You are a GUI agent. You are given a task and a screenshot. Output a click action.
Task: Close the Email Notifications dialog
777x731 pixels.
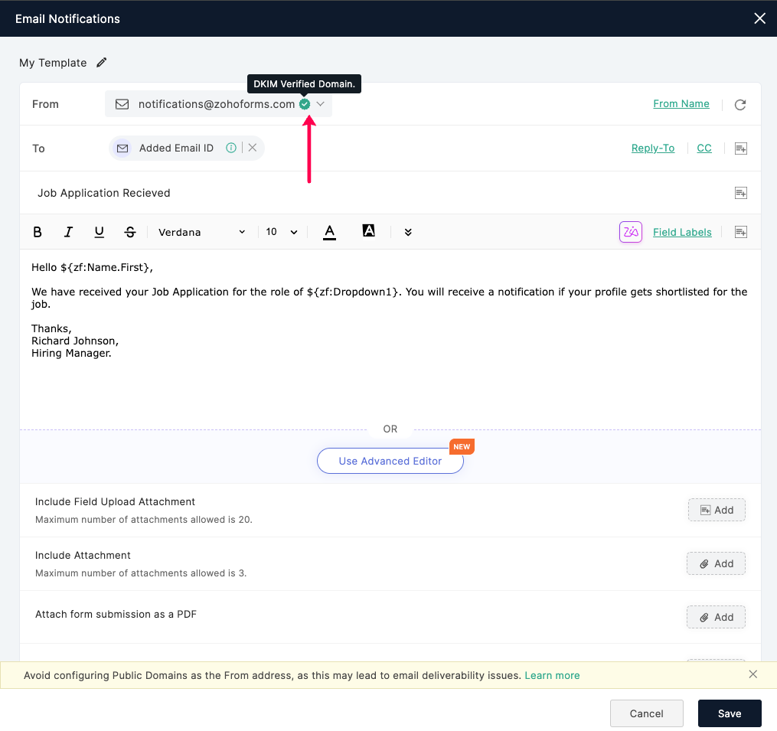pyautogui.click(x=759, y=18)
